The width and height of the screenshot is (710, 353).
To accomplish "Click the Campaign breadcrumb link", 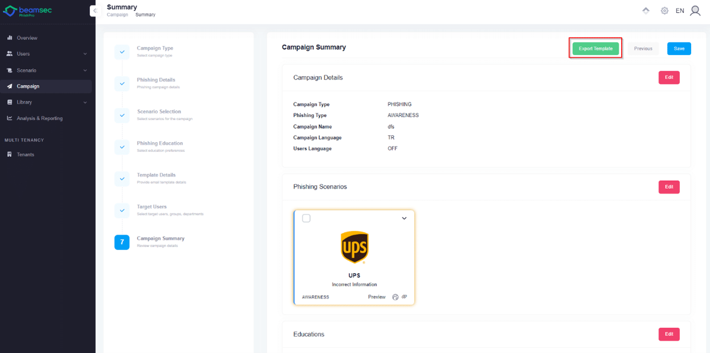I will pos(117,15).
